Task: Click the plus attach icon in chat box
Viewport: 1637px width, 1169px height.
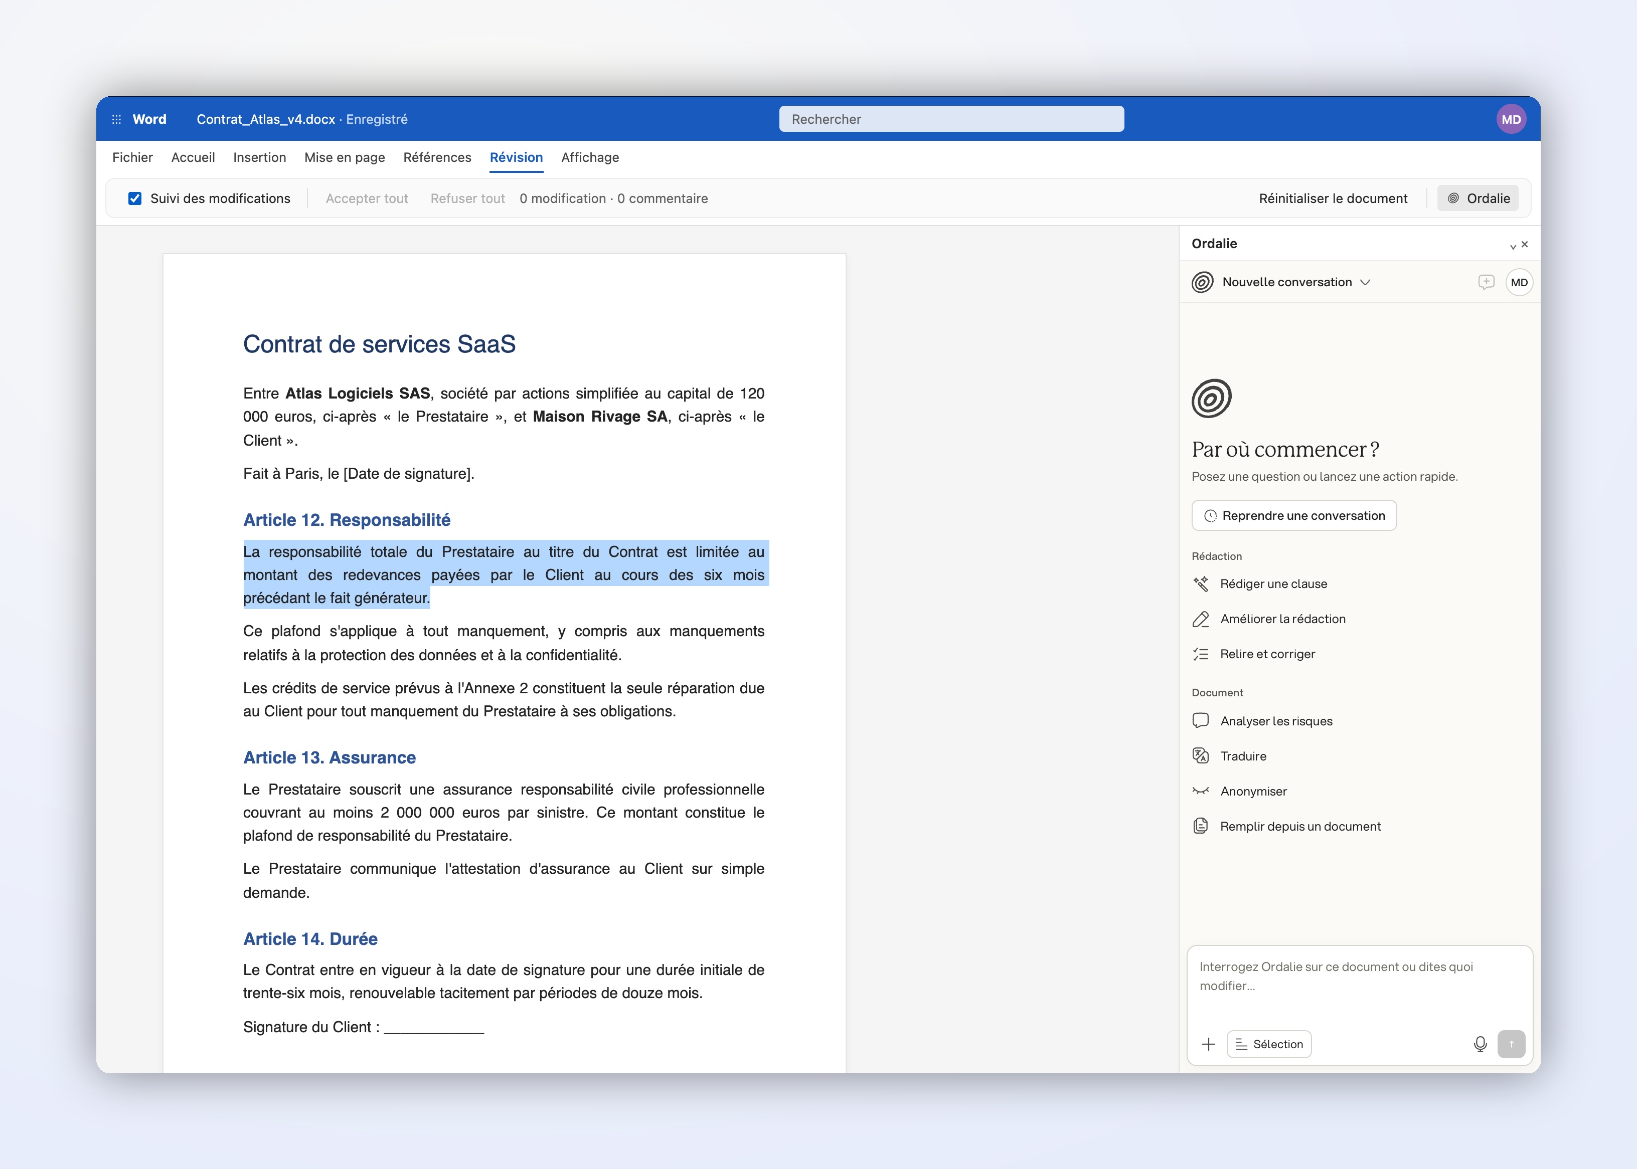Action: [x=1209, y=1045]
